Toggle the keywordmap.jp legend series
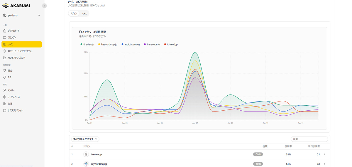 (x=108, y=44)
